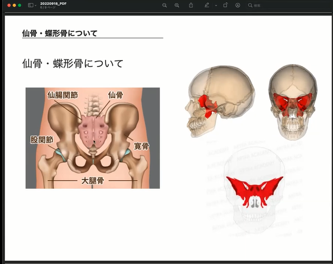Minimize window using the yellow button
333x264 pixels.
click(14, 5)
